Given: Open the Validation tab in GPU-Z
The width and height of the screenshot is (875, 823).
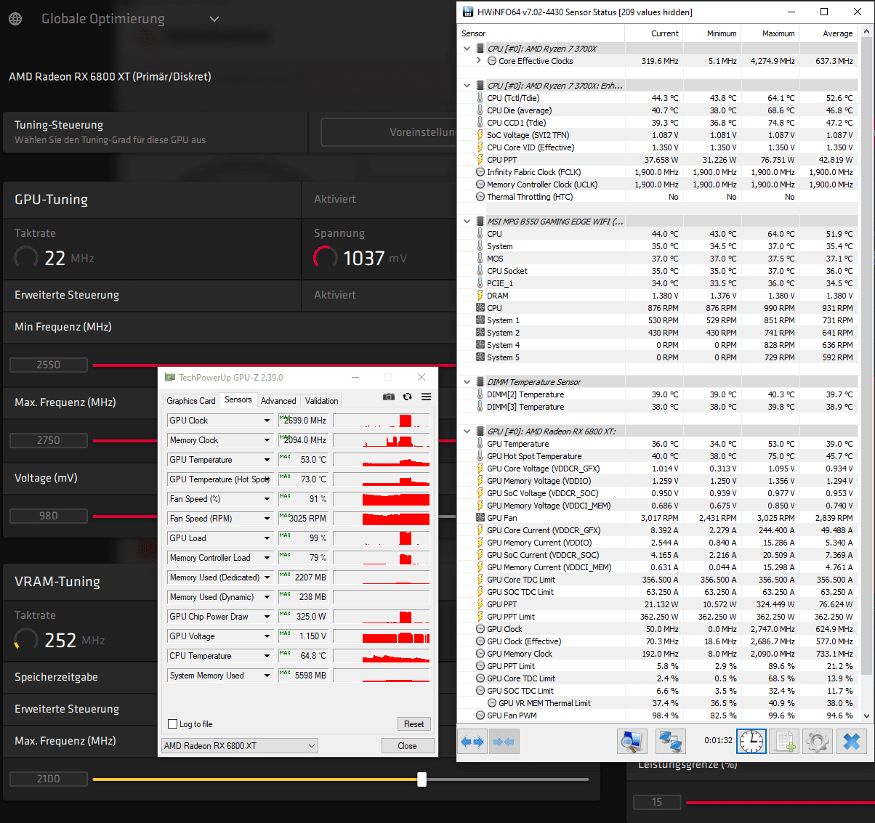Looking at the screenshot, I should coord(321,401).
